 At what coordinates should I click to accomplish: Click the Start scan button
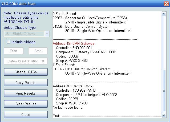click(x=14, y=51)
